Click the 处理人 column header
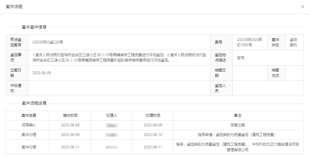Image resolution: width=310 pixels, height=159 pixels. 111,116
